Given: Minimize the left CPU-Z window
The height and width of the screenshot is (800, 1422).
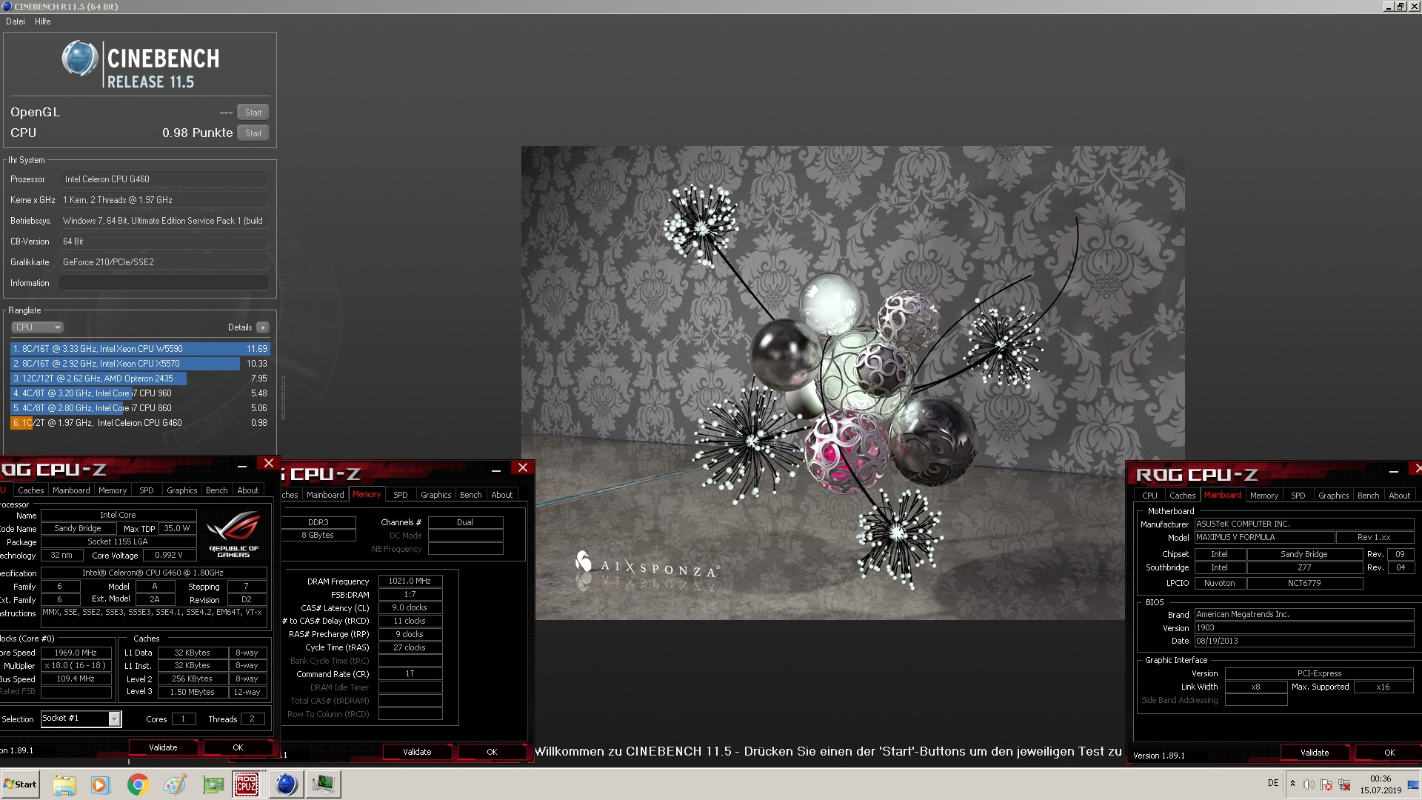Looking at the screenshot, I should pos(242,467).
